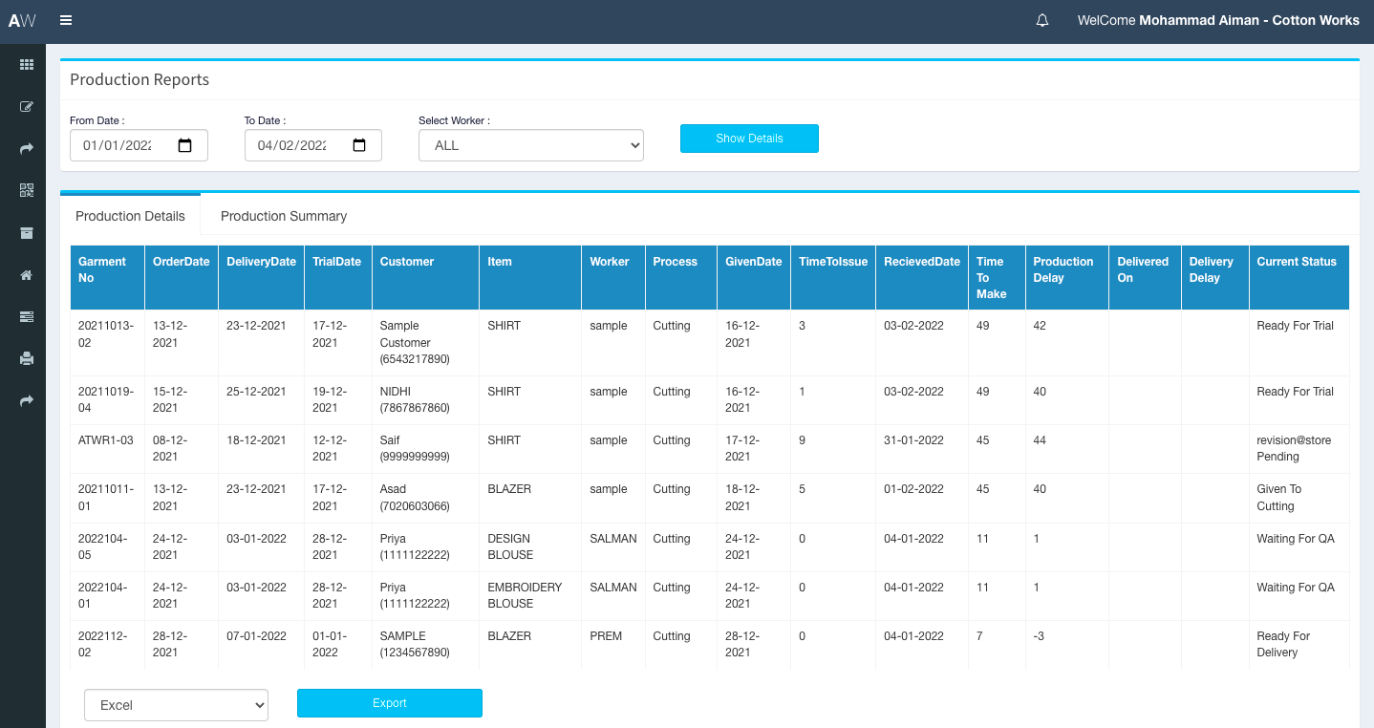
Task: Open the home sidebar icon
Action: point(27,275)
